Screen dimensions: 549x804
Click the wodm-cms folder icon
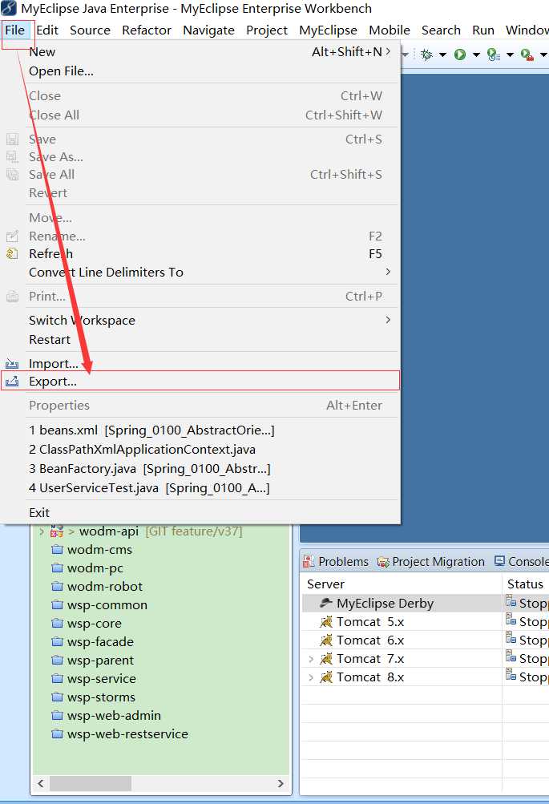[x=58, y=550]
